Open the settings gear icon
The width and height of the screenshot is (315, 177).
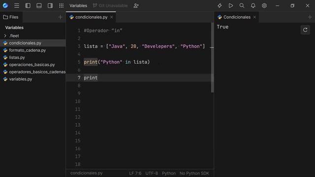[264, 5]
